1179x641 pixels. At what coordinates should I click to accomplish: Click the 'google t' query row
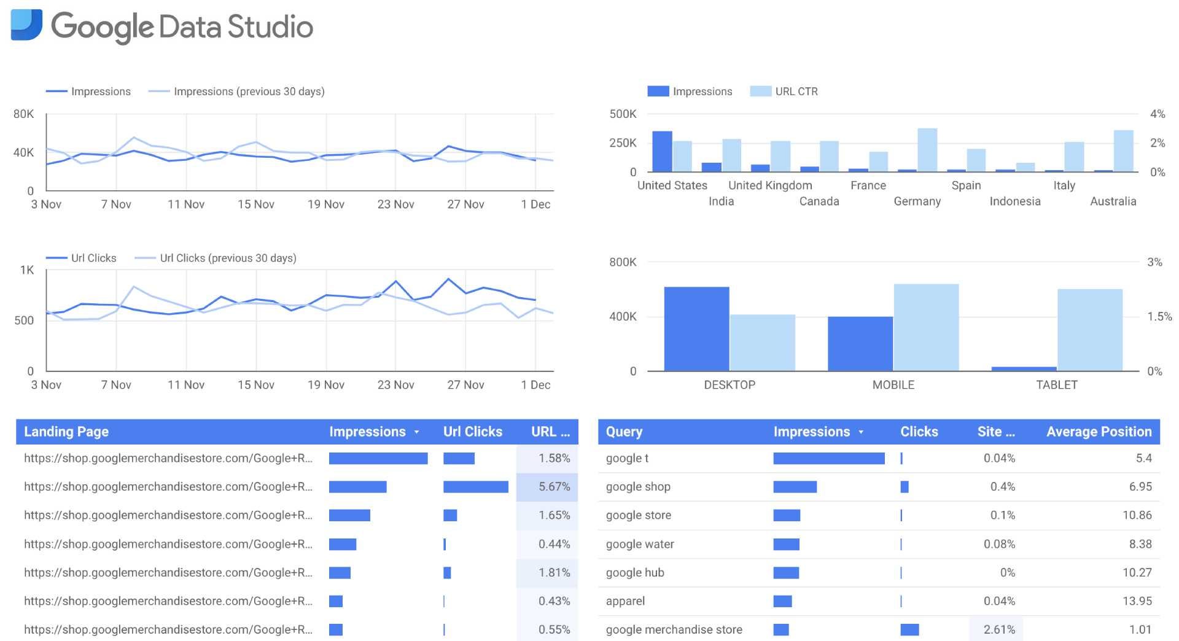pos(879,458)
